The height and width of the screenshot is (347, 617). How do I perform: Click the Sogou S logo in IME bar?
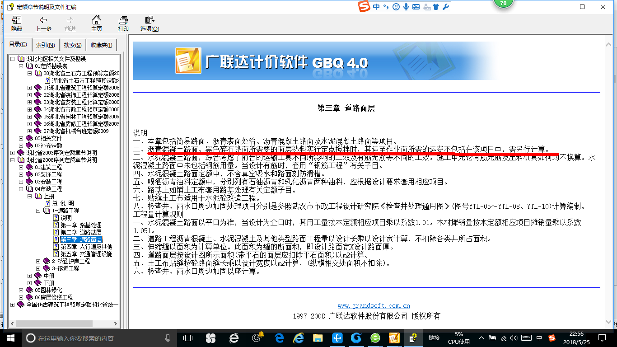tap(364, 7)
